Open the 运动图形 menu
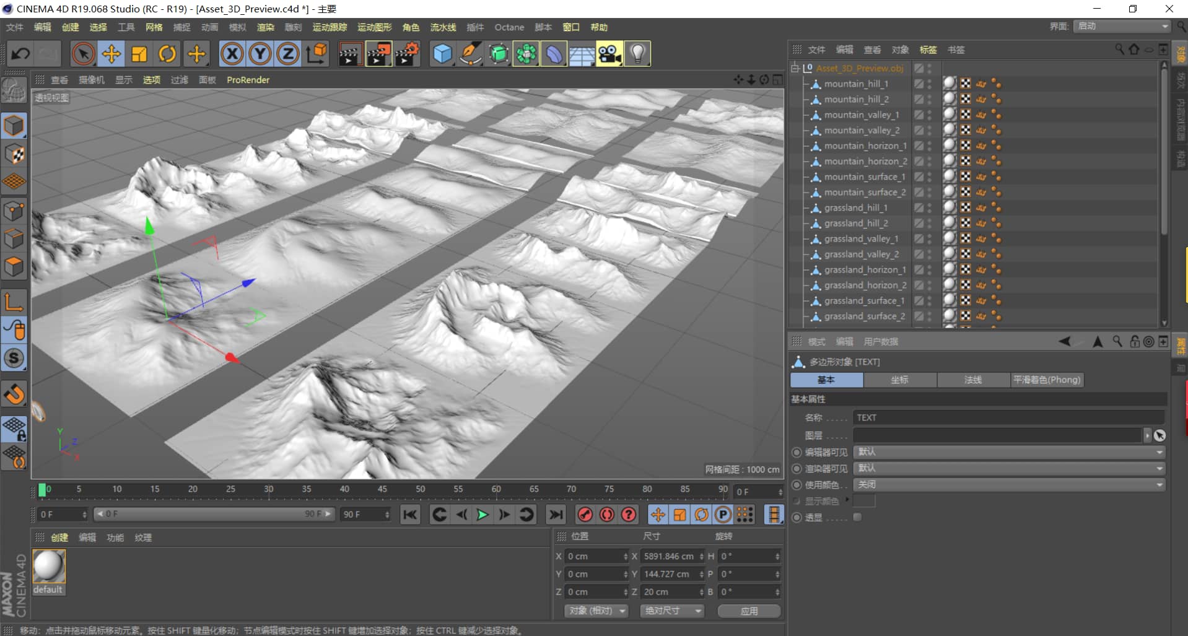Image resolution: width=1188 pixels, height=636 pixels. coord(375,27)
